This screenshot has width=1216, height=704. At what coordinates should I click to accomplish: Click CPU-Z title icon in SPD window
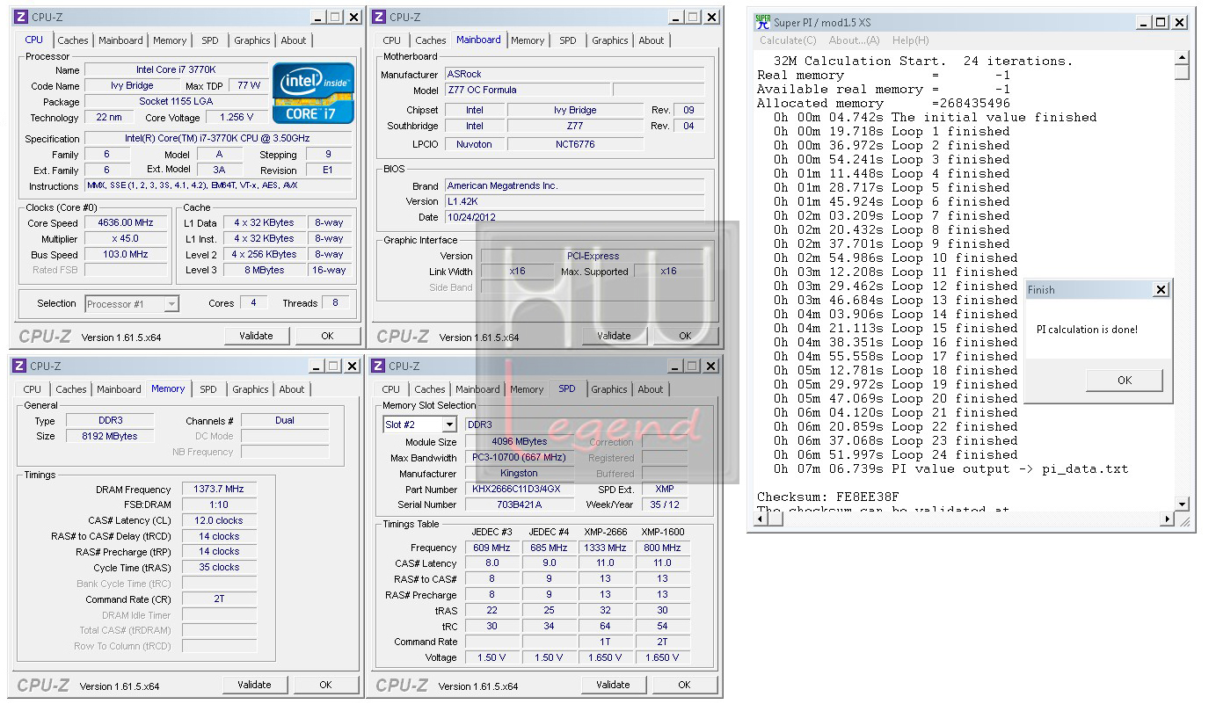[380, 366]
